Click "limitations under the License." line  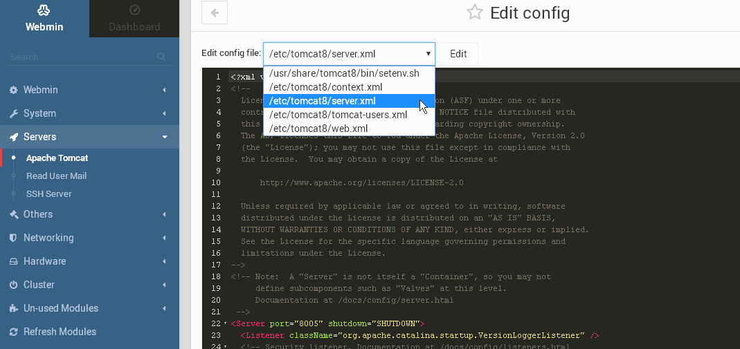[313, 253]
